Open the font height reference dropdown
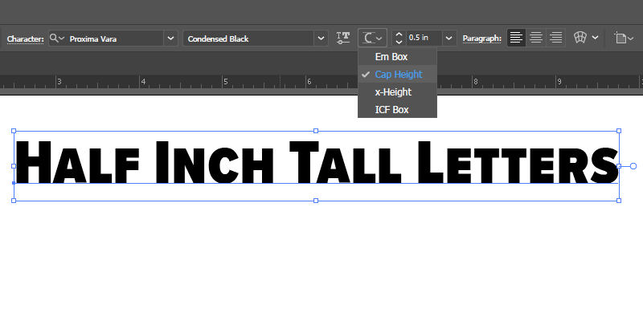 click(x=372, y=38)
